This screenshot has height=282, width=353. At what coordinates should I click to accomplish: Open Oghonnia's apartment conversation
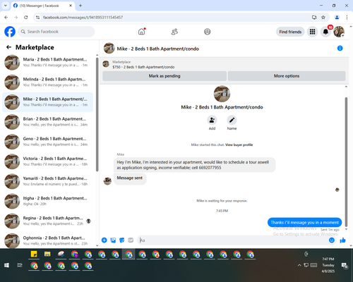[x=47, y=240]
